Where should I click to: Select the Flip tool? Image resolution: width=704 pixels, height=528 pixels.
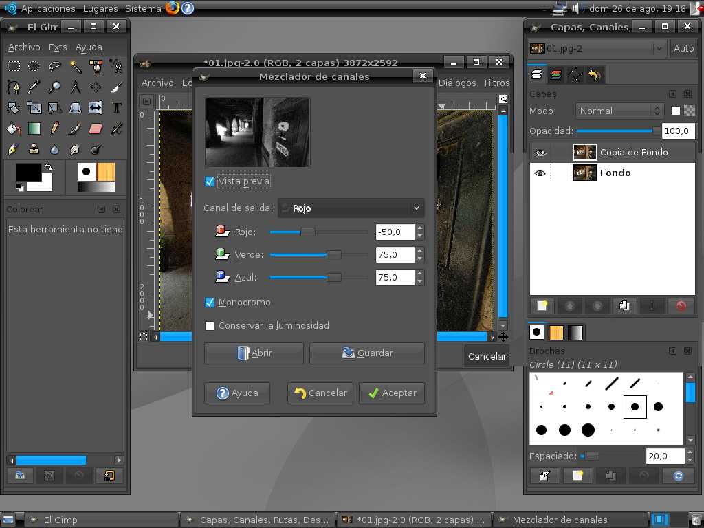tap(96, 108)
